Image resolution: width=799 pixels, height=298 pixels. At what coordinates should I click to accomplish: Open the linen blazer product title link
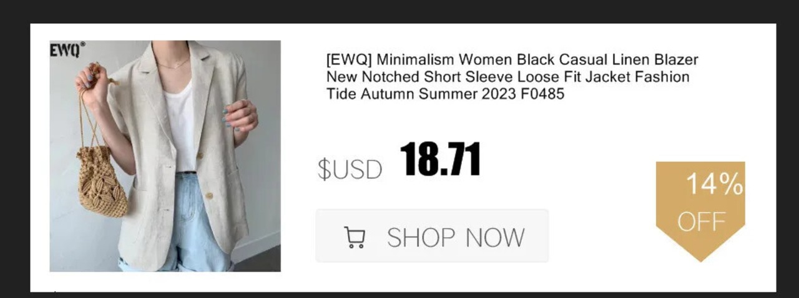tap(512, 77)
